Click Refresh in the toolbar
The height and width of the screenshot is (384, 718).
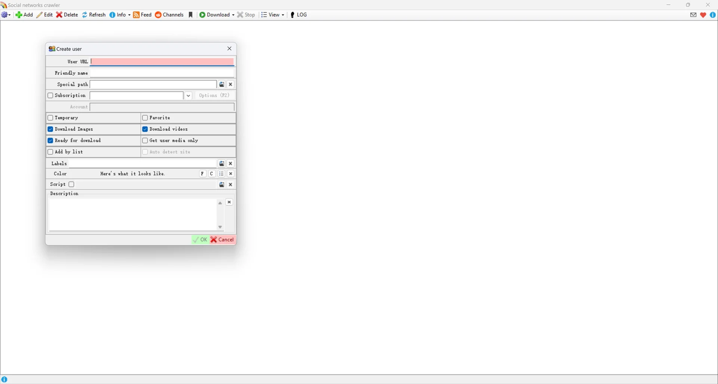click(94, 15)
